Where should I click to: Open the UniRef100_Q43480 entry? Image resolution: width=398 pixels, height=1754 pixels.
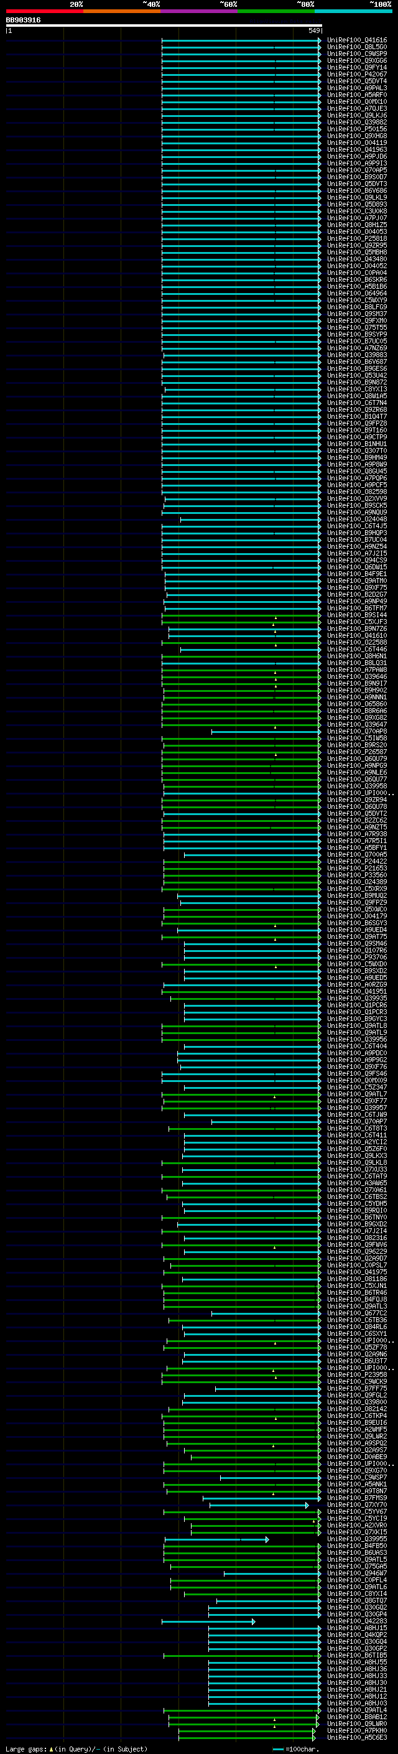tap(356, 259)
